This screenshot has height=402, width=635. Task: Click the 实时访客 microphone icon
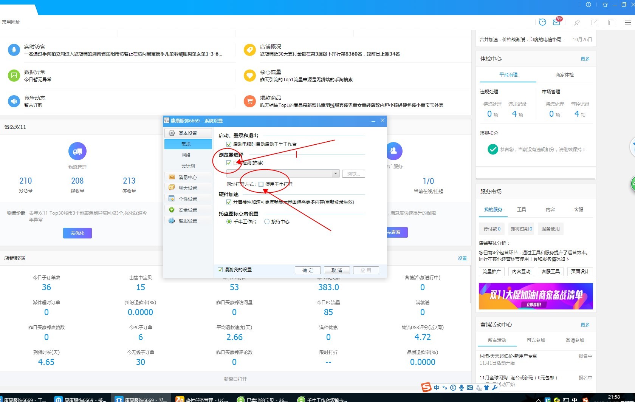click(14, 50)
